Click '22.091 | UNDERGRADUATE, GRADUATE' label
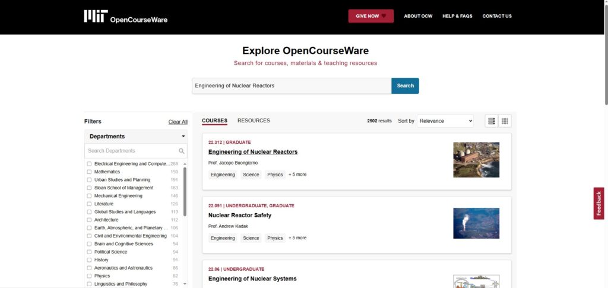The image size is (608, 288). click(x=251, y=206)
